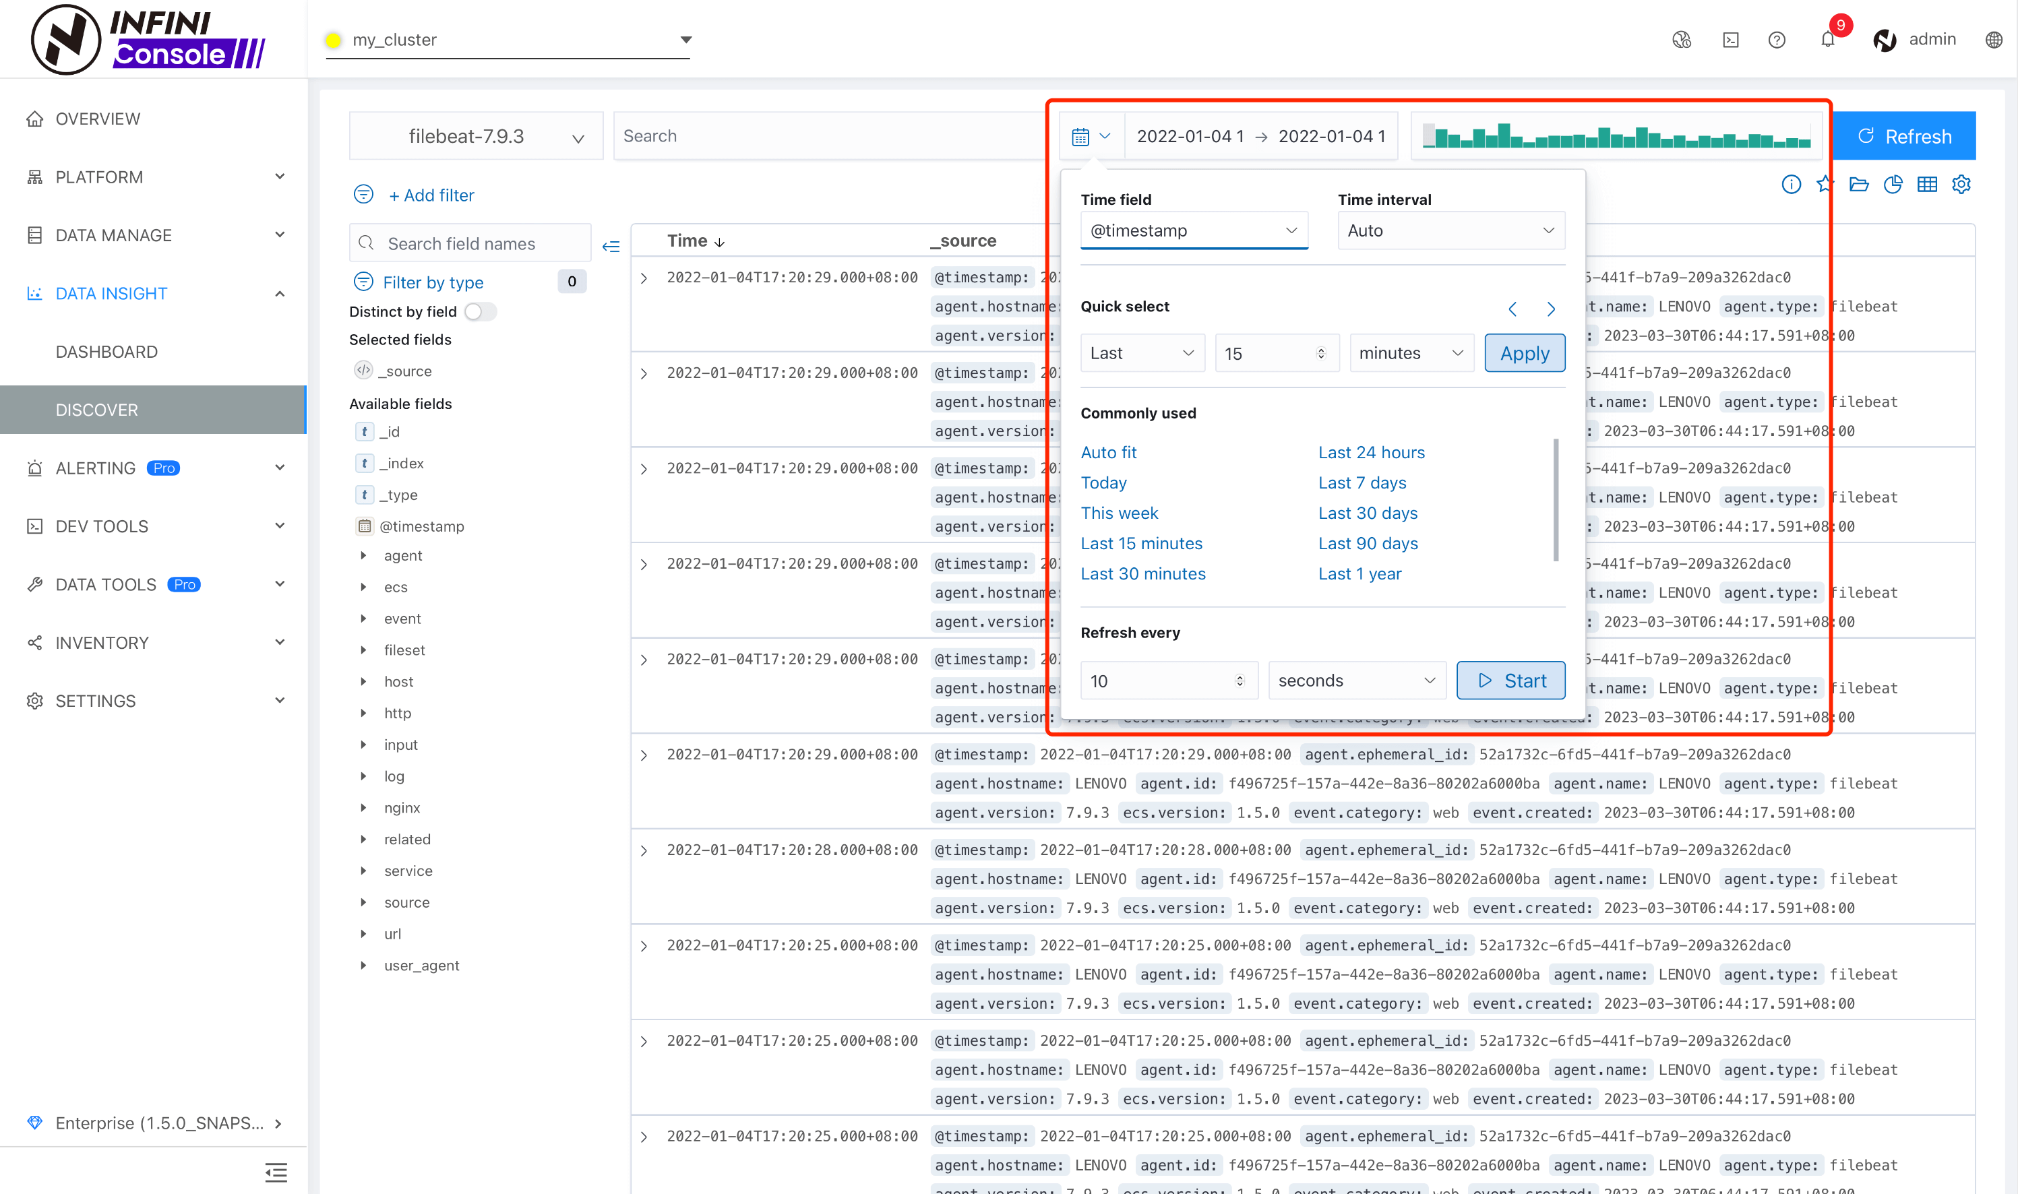Click the refresh interval value stepper
Image resolution: width=2018 pixels, height=1194 pixels.
(1239, 681)
